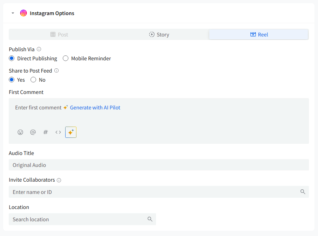Viewport: 318px width, 236px height.
Task: Choose Mobile Reminder publishing option
Action: click(66, 58)
